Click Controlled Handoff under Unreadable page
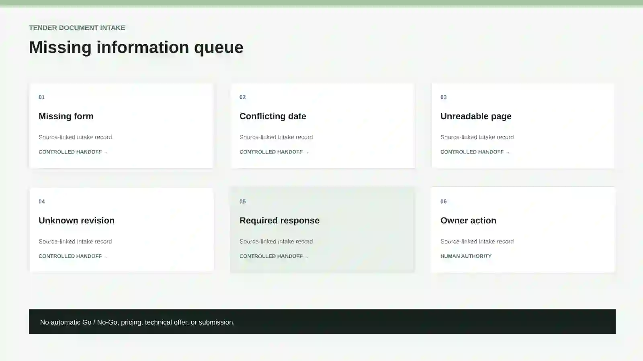Image resolution: width=643 pixels, height=361 pixels. 475,152
